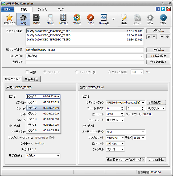
Task: Open the blue main menu button
Action: (x=8, y=9)
